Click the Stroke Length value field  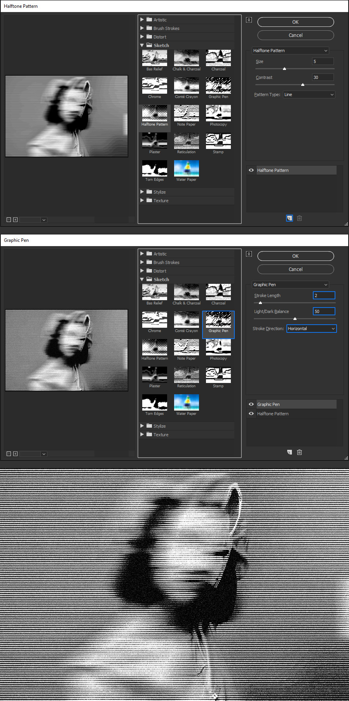tap(324, 295)
